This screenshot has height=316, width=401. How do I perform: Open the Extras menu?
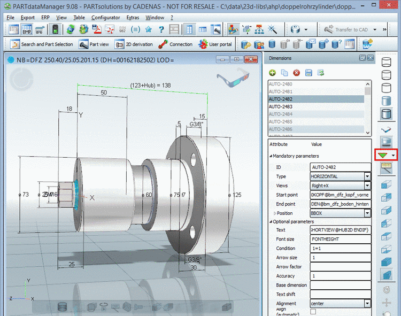tap(133, 17)
